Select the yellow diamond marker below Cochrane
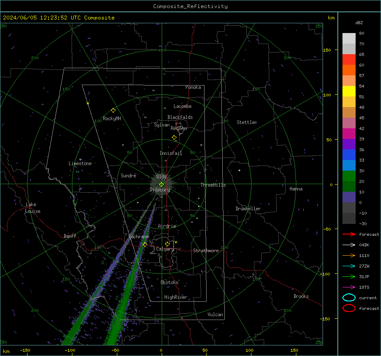Image resolution: width=381 pixels, height=356 pixels. [x=145, y=245]
